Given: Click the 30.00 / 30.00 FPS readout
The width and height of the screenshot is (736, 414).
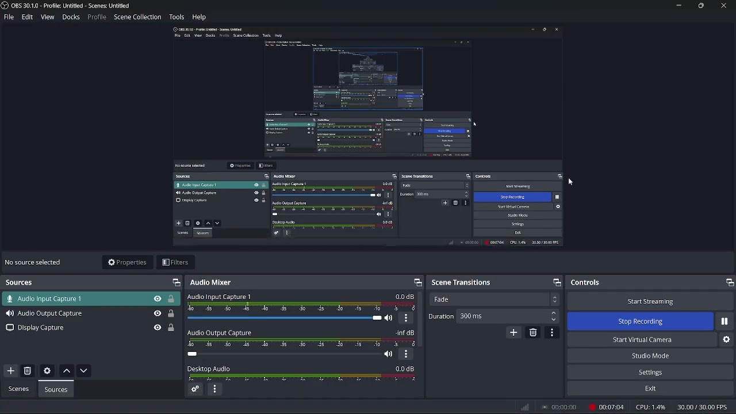Looking at the screenshot, I should click(x=702, y=407).
